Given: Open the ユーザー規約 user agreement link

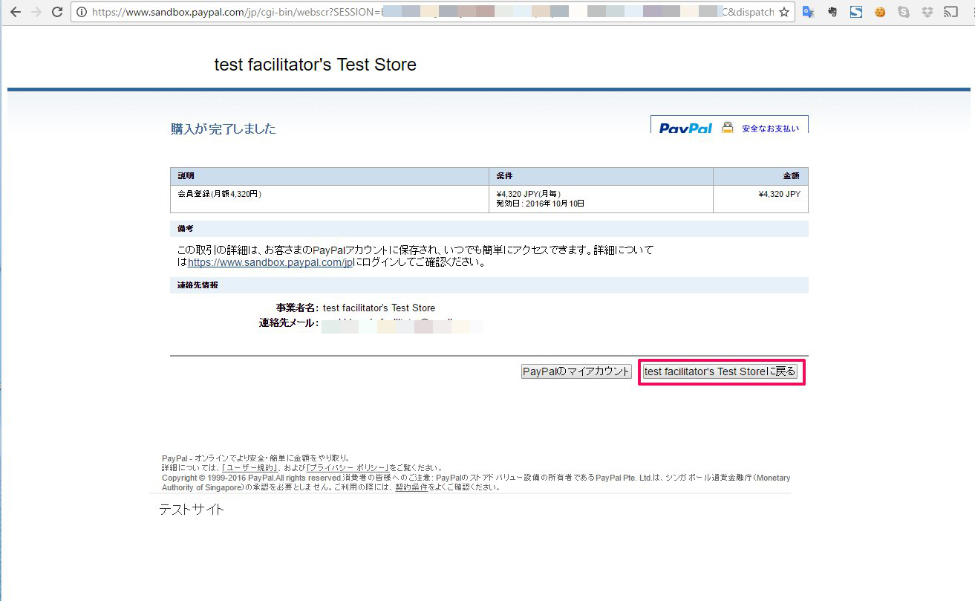Looking at the screenshot, I should 247,467.
